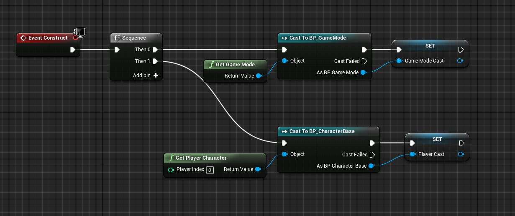The image size is (515, 216).
Task: Click the Player Cast SET output data pin
Action: pyautogui.click(x=461, y=154)
